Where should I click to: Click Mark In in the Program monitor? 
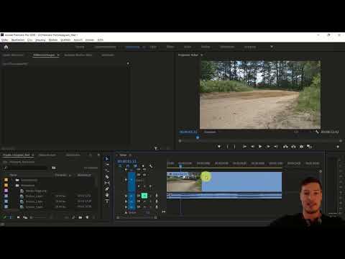click(x=227, y=146)
